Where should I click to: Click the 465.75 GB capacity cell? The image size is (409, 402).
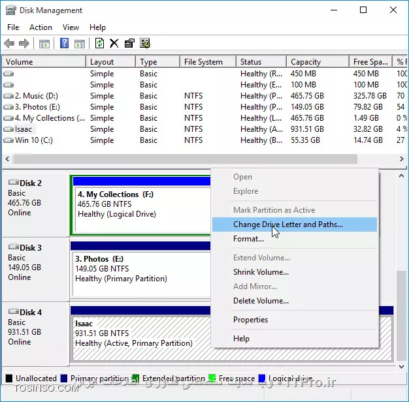pos(307,96)
